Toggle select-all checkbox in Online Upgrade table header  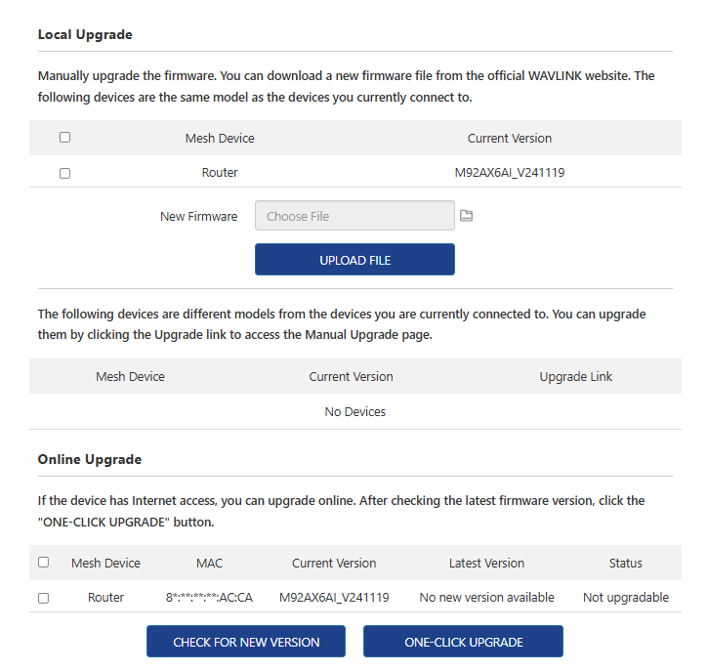click(43, 563)
